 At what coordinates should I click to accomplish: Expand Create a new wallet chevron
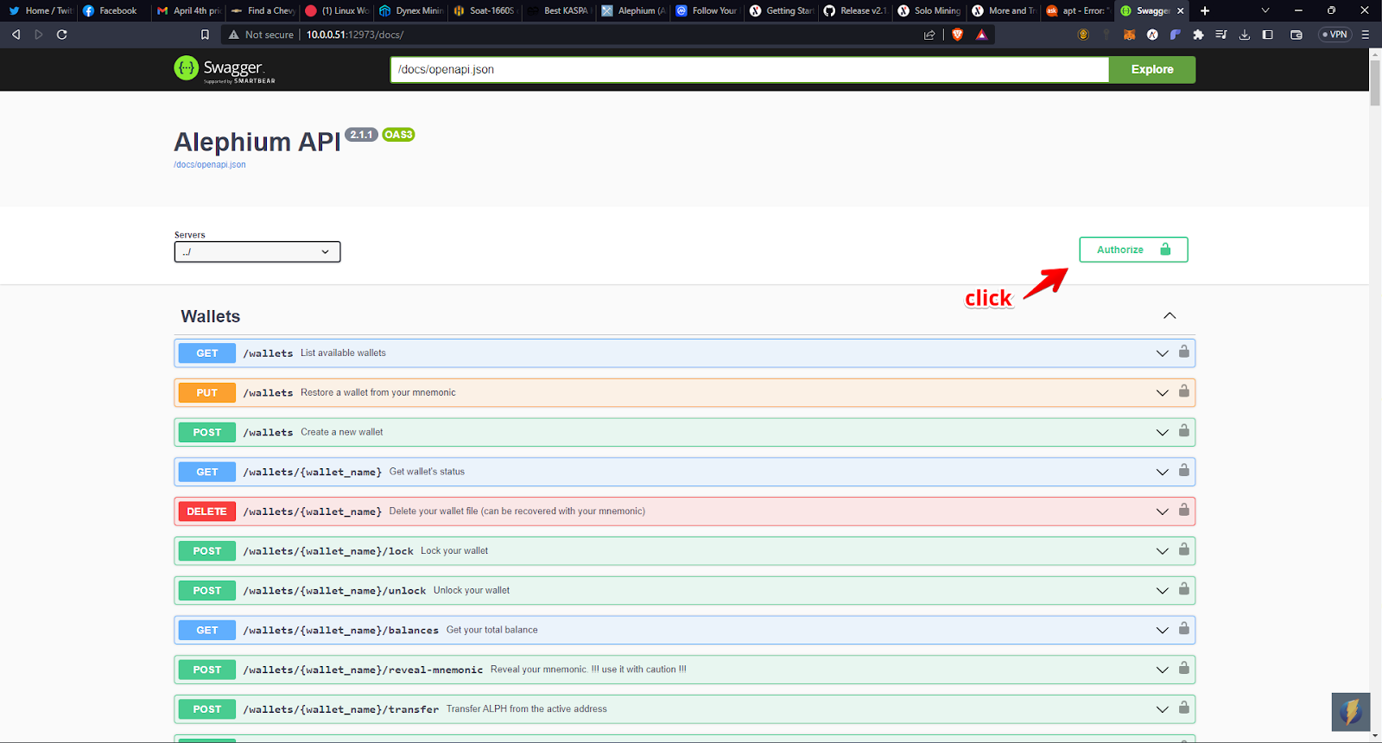click(1163, 433)
